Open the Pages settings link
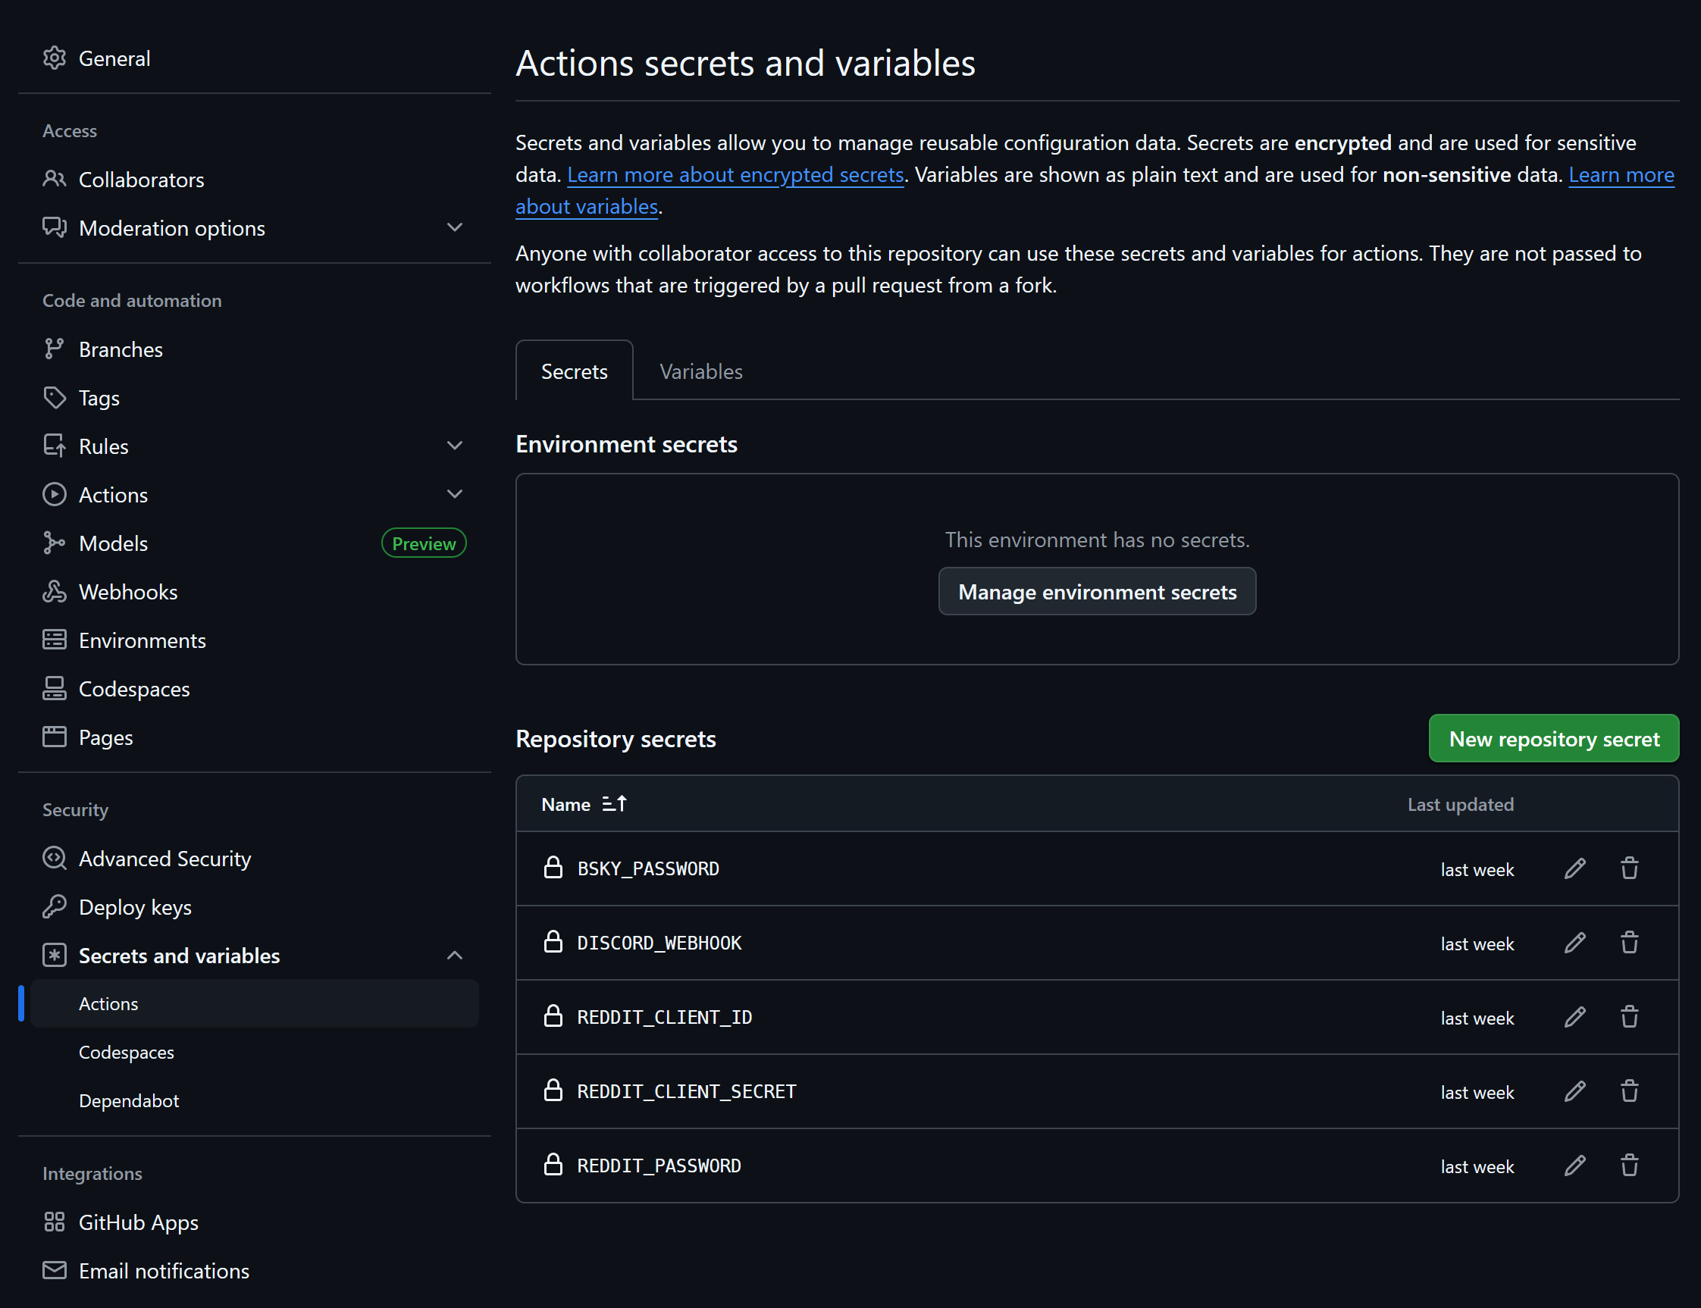Screen dimensions: 1701x1308 pos(106,737)
